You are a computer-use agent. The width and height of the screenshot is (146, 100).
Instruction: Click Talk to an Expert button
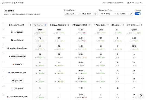point(134,3)
